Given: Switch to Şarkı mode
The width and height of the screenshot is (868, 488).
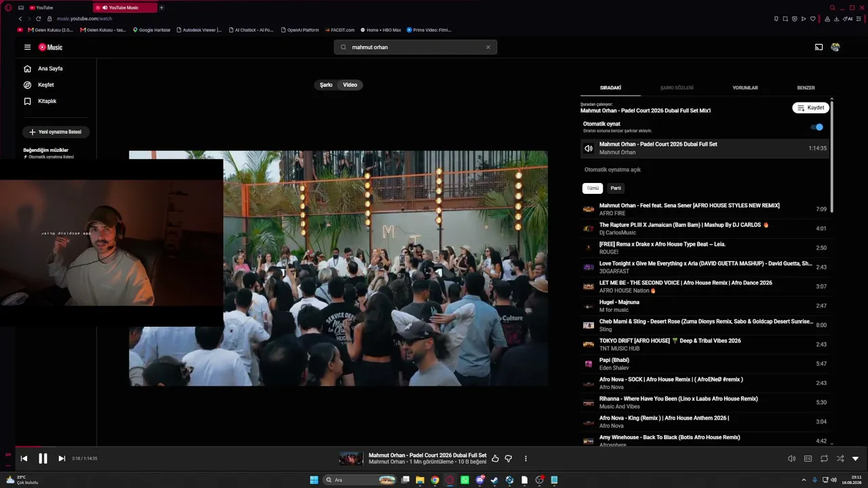Looking at the screenshot, I should 326,85.
